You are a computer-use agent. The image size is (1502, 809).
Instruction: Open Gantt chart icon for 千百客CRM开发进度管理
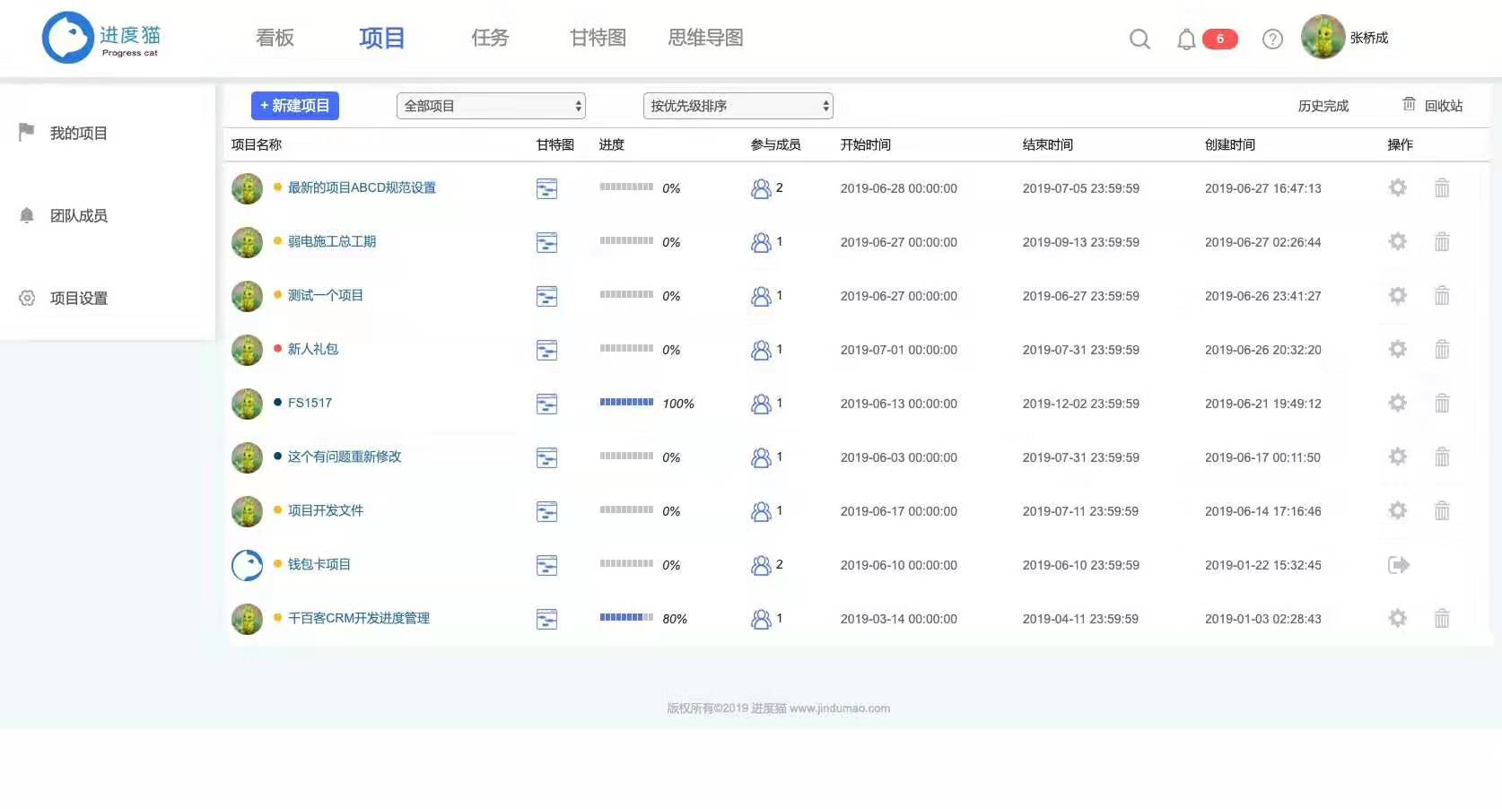coord(546,619)
